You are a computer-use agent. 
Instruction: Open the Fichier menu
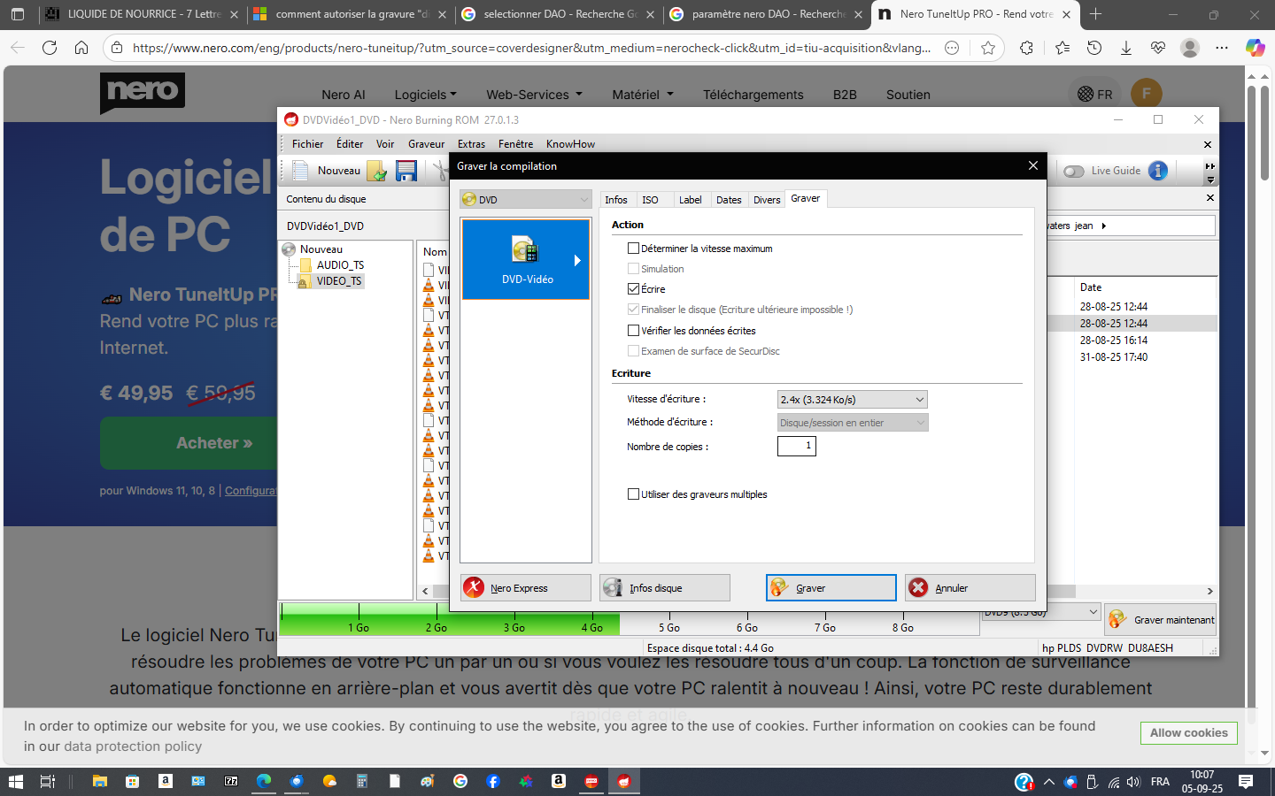click(x=307, y=144)
